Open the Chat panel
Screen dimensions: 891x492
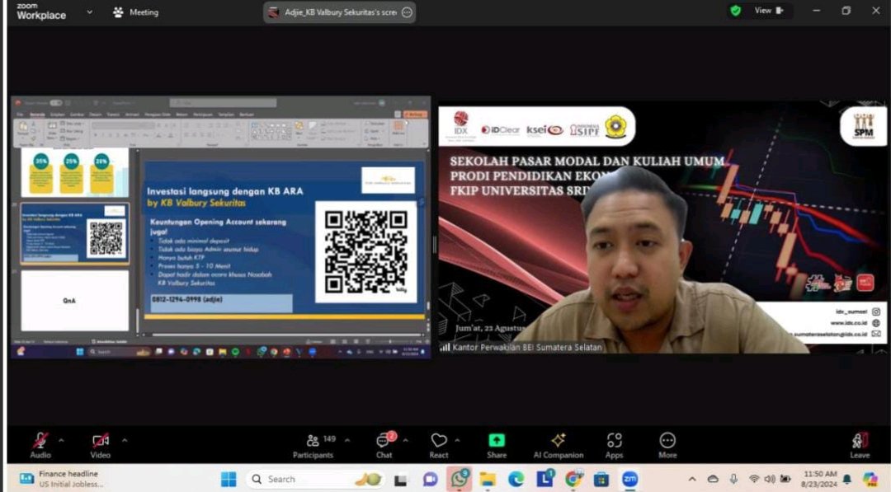click(x=384, y=445)
